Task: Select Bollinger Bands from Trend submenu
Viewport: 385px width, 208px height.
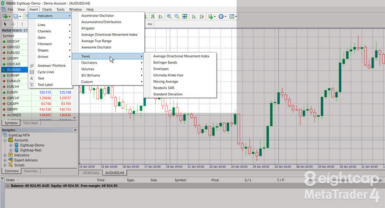Action: click(180, 63)
